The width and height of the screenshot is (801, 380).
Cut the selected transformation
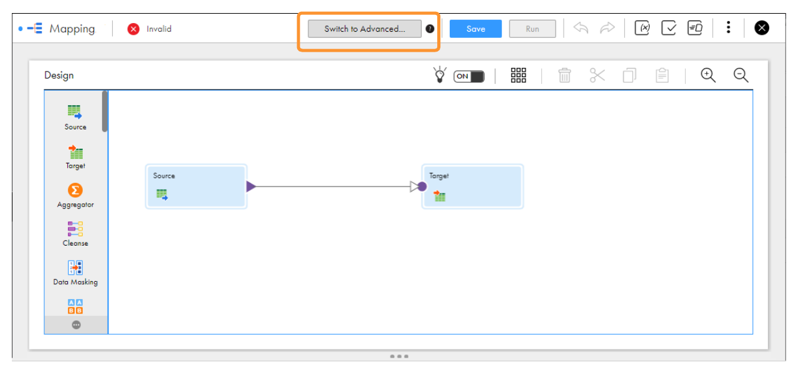click(597, 75)
